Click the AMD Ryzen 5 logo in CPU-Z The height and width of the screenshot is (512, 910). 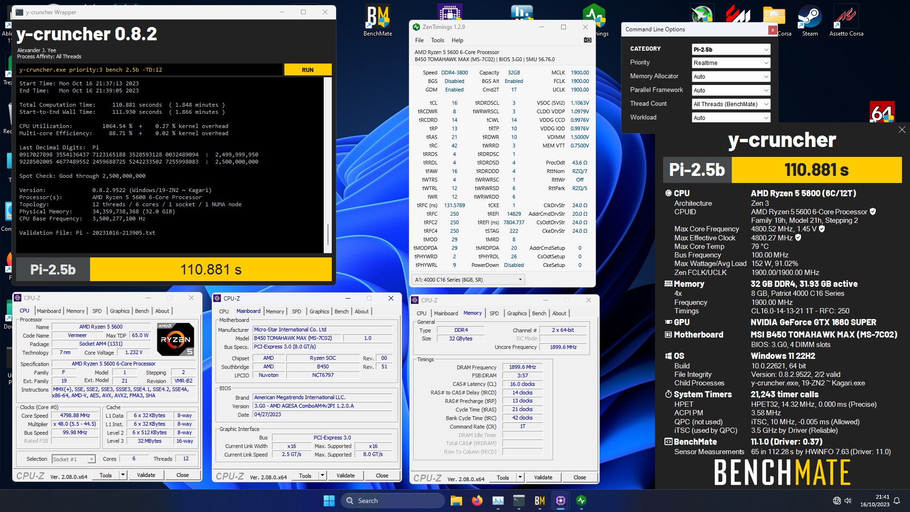pos(175,339)
